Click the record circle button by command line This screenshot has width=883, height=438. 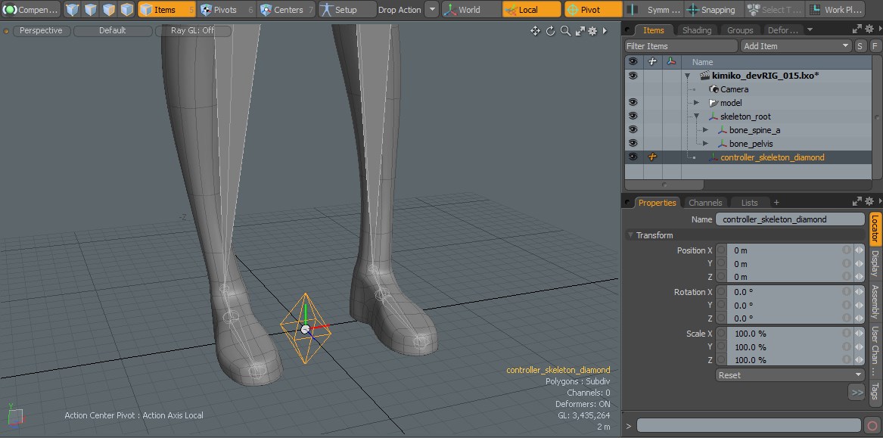tap(873, 426)
